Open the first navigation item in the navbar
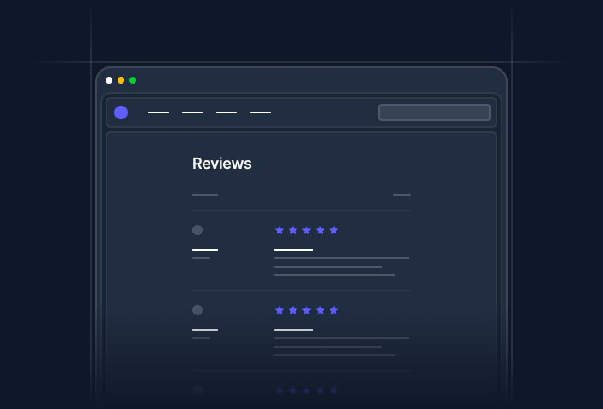Image resolution: width=603 pixels, height=409 pixels. coord(158,112)
